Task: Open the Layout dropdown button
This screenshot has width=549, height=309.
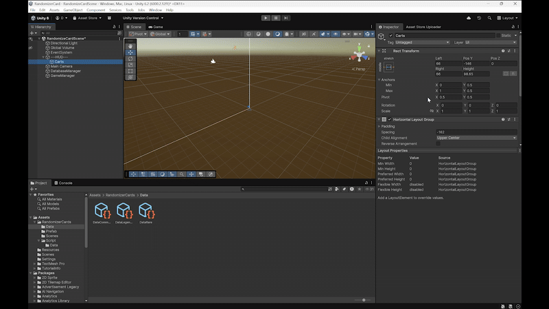Action: point(509,18)
